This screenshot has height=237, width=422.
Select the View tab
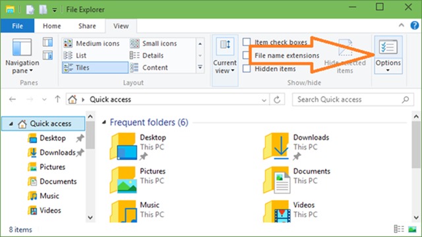click(x=121, y=26)
